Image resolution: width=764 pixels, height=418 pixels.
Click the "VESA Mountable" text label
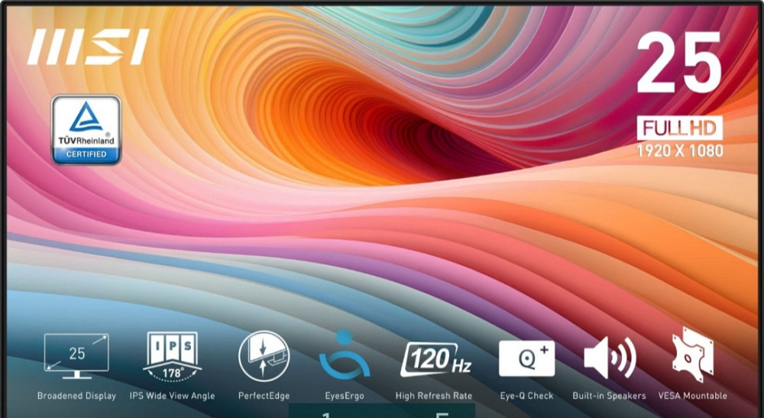point(692,396)
